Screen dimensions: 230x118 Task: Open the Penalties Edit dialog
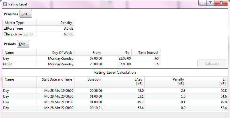click(26, 14)
